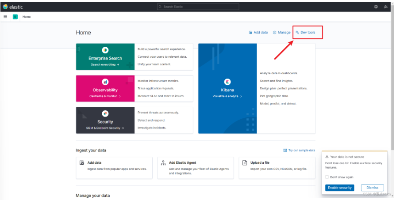Open Enterprise Search card

[135, 57]
